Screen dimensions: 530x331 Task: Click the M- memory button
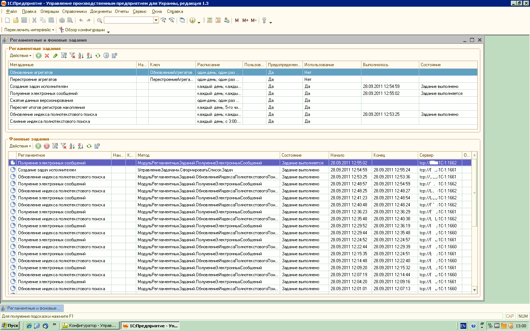click(254, 20)
